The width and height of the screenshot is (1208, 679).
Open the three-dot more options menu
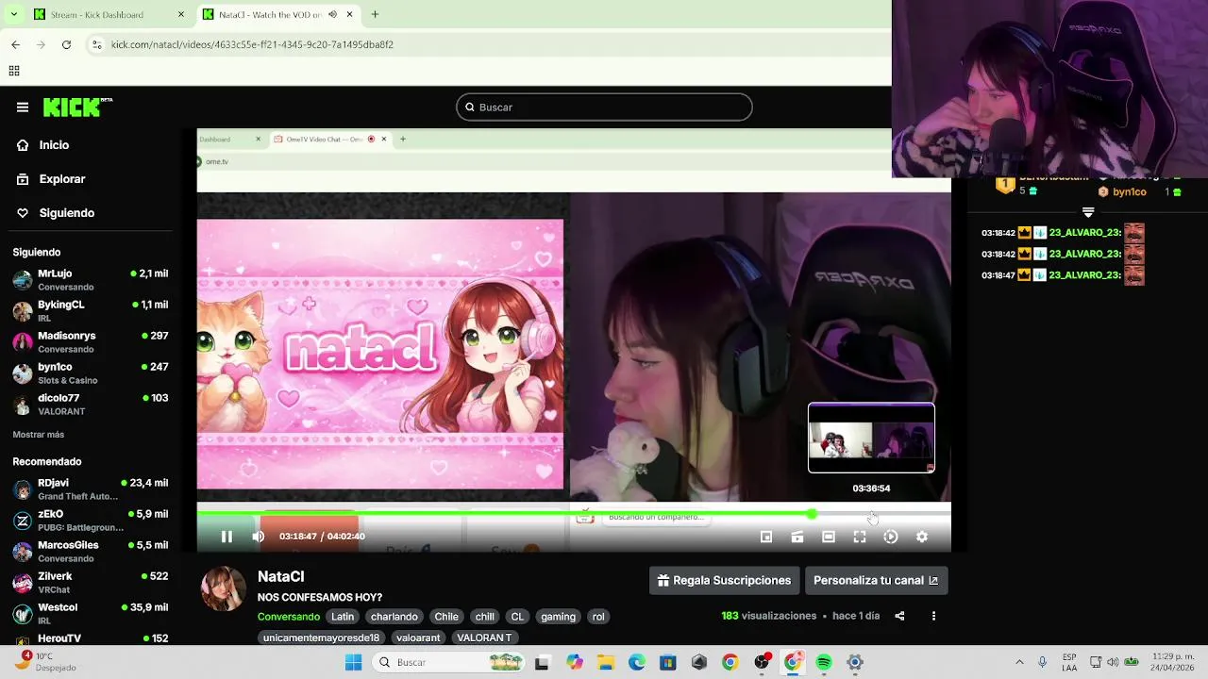[x=933, y=617]
